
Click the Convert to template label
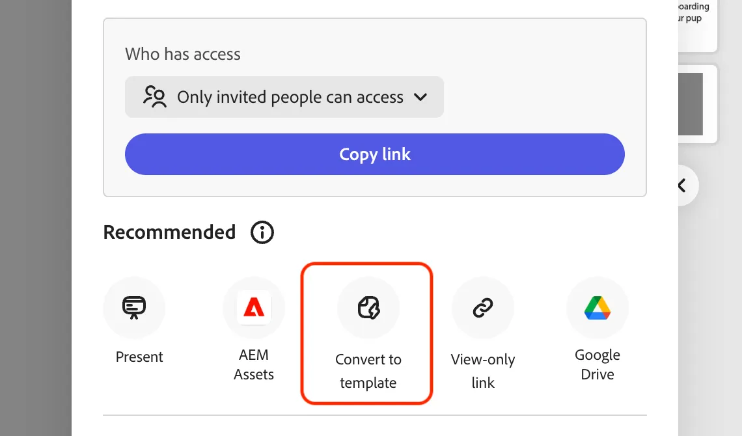368,371
